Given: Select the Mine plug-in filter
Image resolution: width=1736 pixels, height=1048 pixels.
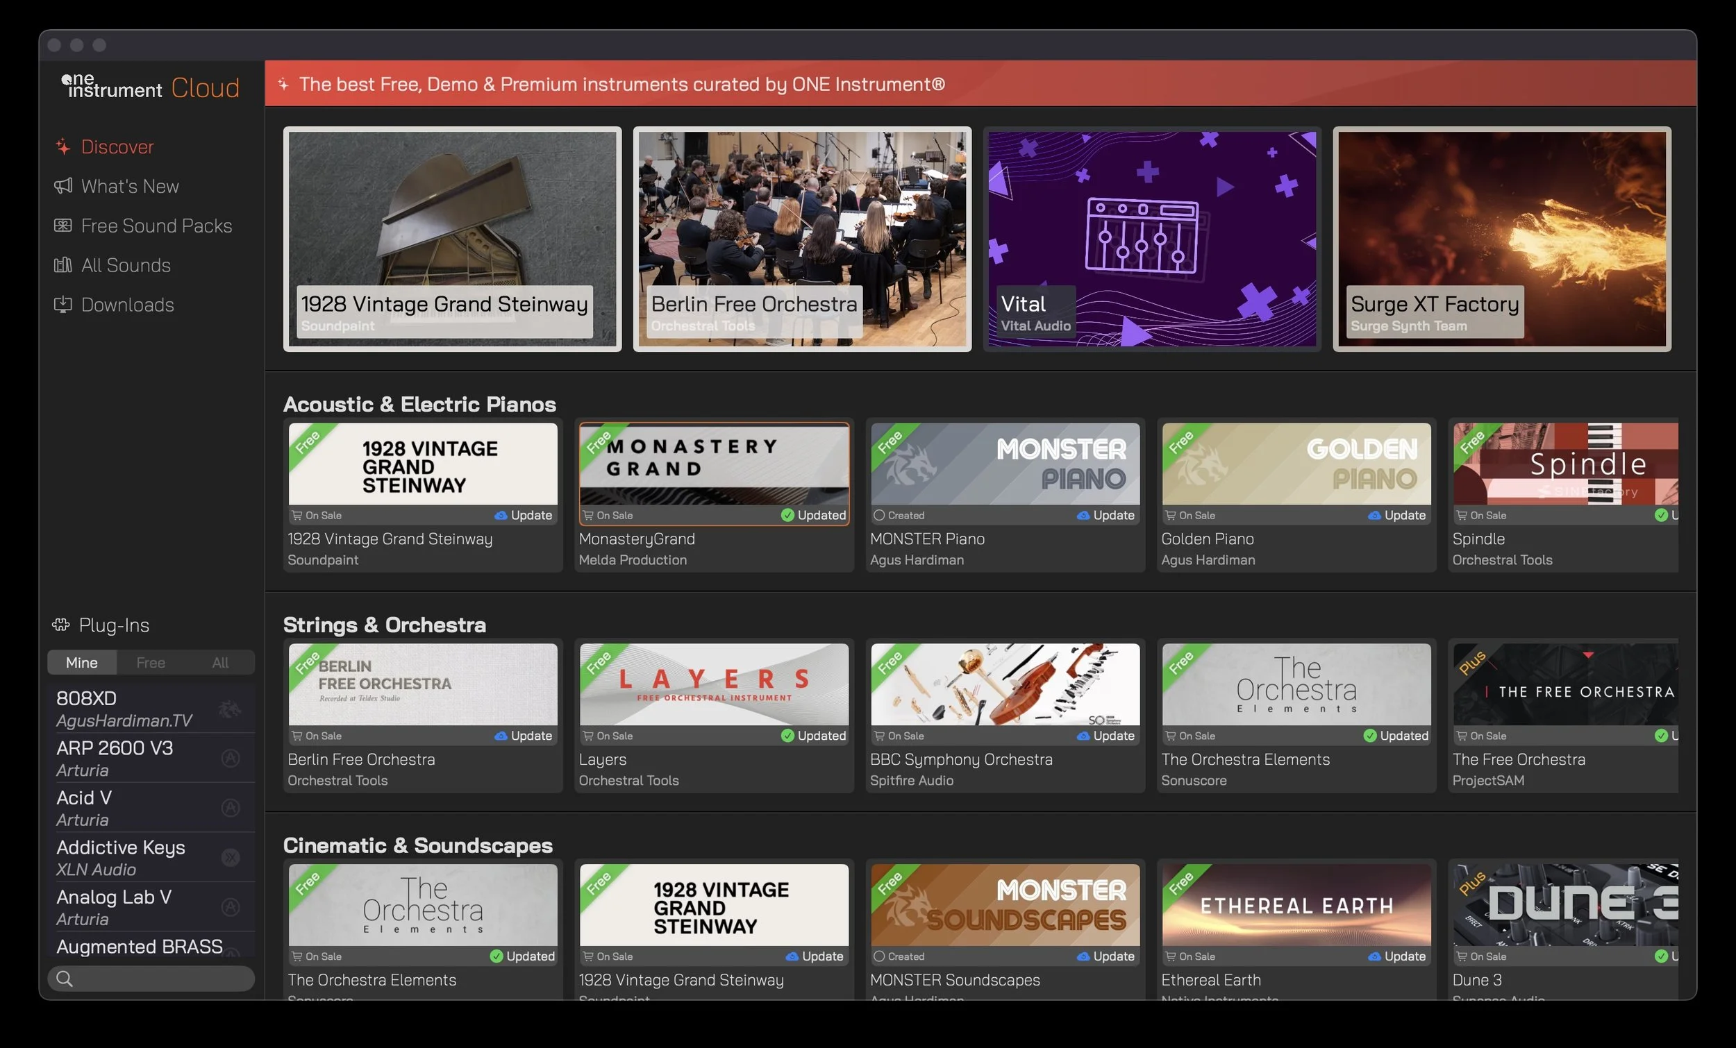Looking at the screenshot, I should click(x=82, y=663).
